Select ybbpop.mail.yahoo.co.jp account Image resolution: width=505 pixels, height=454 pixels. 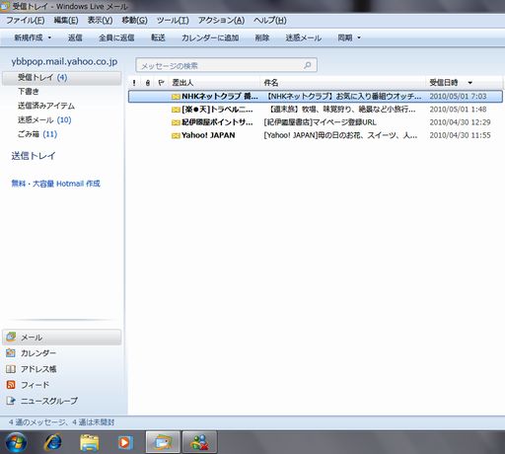pos(64,61)
